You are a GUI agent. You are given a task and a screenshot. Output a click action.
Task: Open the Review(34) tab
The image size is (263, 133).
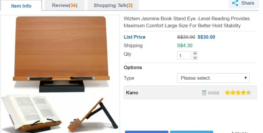tap(64, 5)
